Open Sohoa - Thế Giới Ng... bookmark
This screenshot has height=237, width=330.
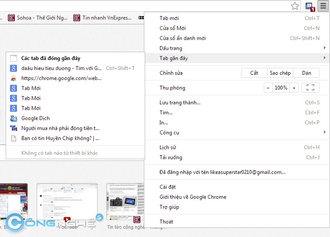[37, 18]
